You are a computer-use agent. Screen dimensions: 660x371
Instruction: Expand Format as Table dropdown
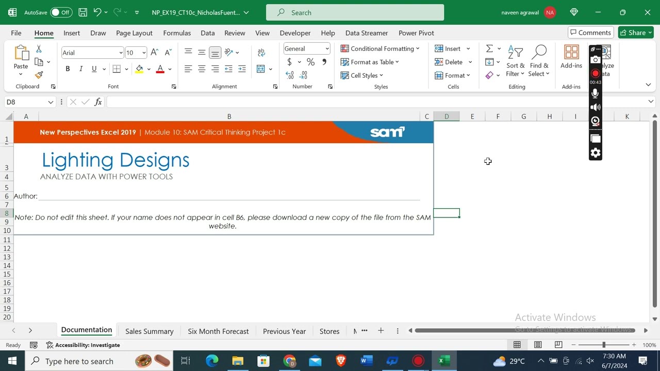[x=397, y=62]
